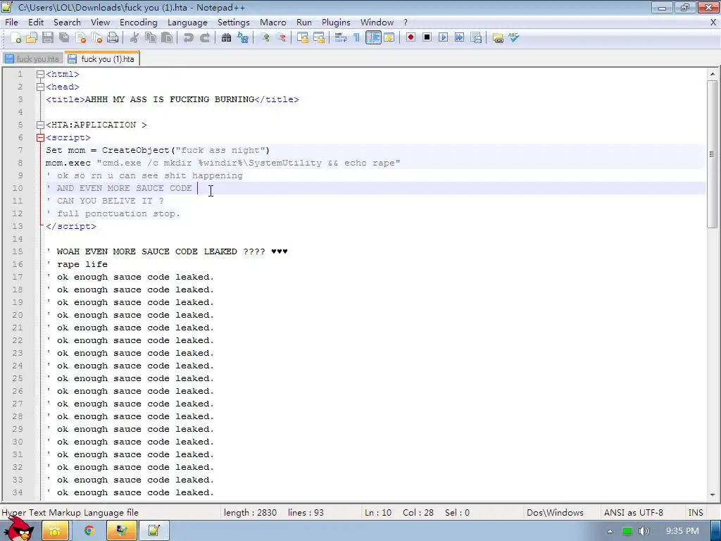
Task: Open the Replace dialog icon
Action: [243, 38]
